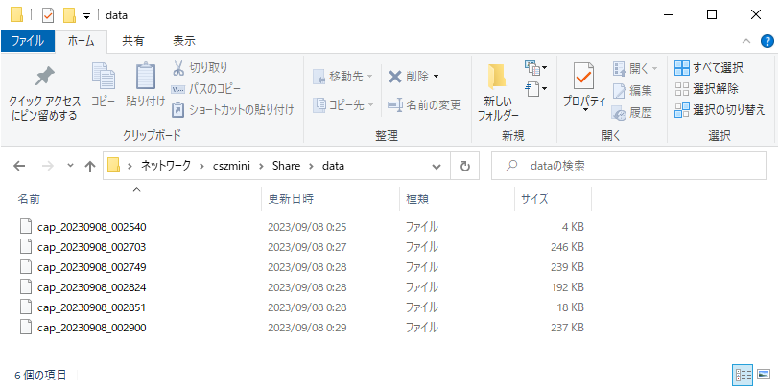Refresh the current folder view
779x387 pixels.
(x=464, y=166)
